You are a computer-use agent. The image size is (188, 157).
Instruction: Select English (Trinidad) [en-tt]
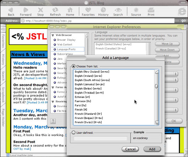[x=89, y=93]
